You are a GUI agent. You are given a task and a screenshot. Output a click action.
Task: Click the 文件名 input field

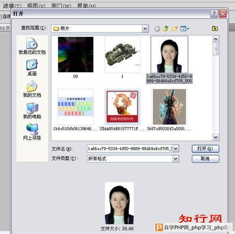click(130, 149)
